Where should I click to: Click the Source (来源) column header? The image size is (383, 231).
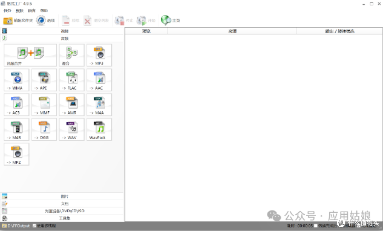pyautogui.click(x=232, y=31)
